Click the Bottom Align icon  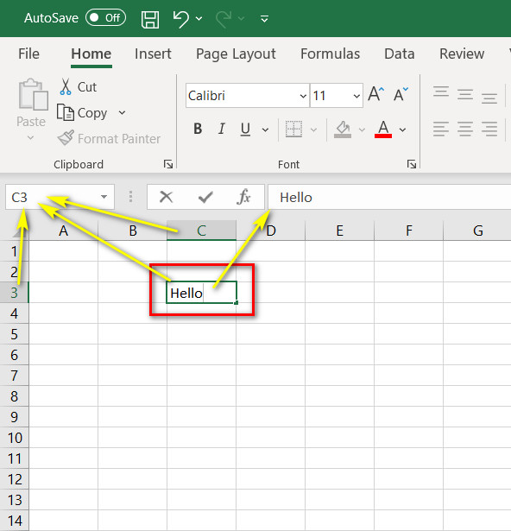[489, 97]
